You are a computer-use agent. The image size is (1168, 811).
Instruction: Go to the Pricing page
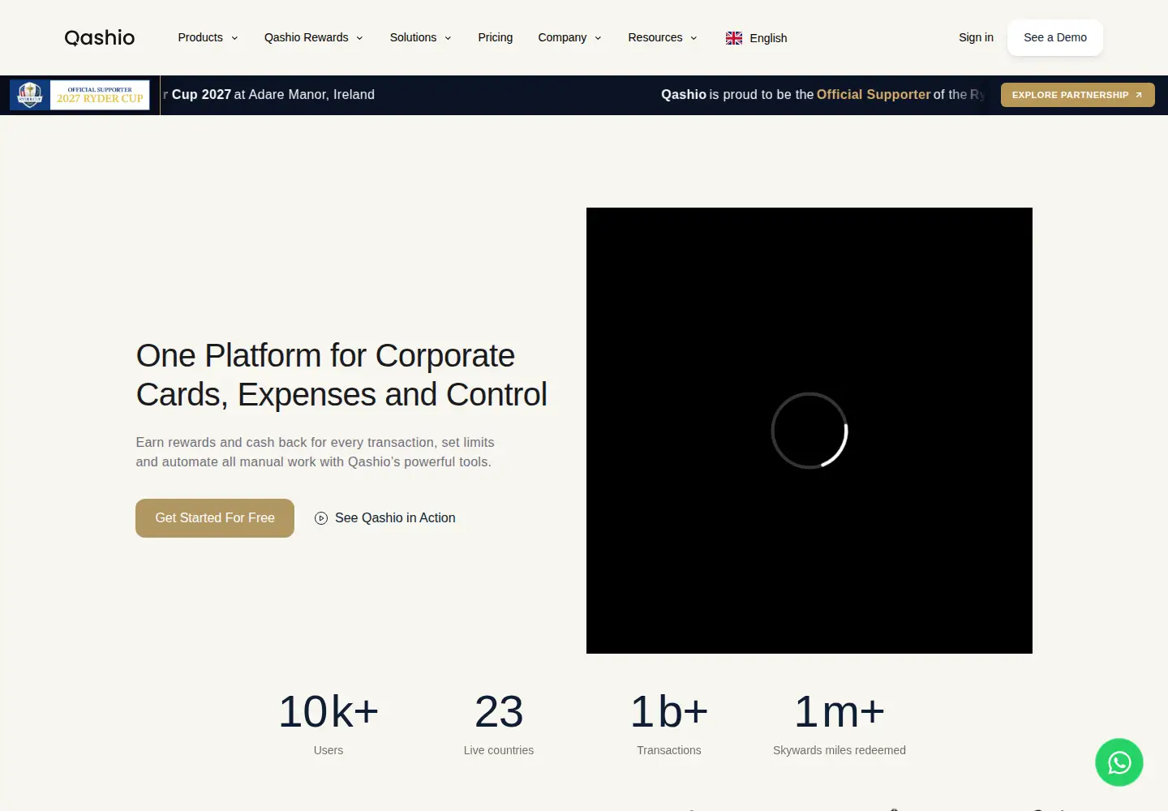(496, 37)
